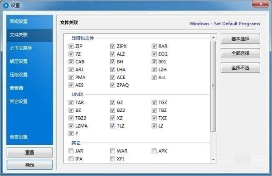
Task: Check the IPA checkbox
Action: pos(71,159)
